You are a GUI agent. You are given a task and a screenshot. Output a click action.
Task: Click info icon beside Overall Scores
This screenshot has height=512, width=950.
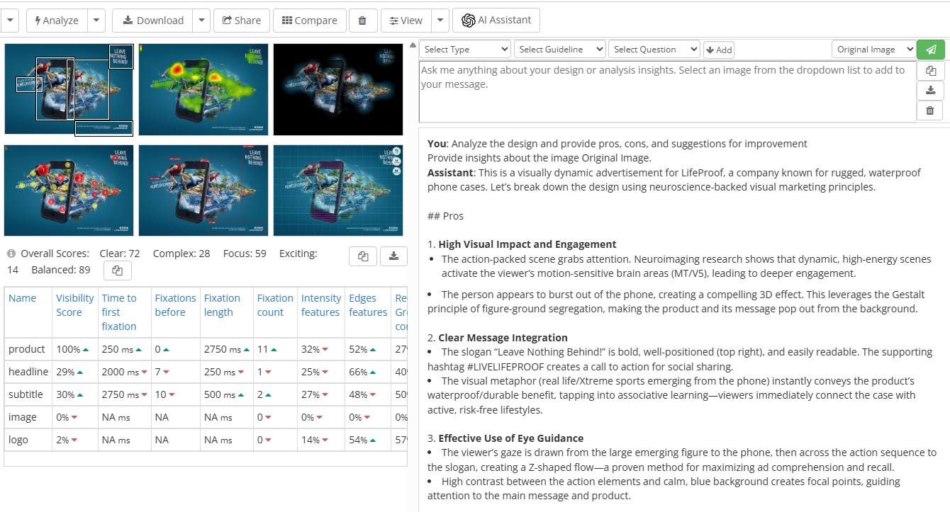click(11, 254)
